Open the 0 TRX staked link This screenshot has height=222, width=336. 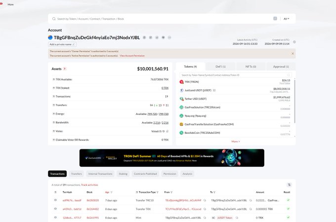165,88
